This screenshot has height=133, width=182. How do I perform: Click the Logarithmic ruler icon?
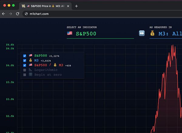(30, 70)
